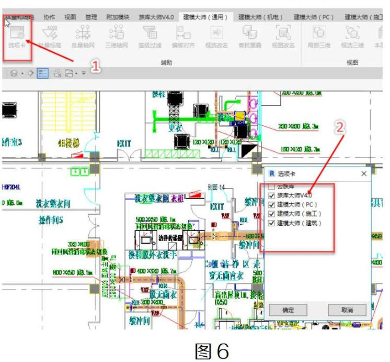This screenshot has height=362, width=390.
Task: Open the 建模大师（PC） ribbon tab
Action: [314, 17]
